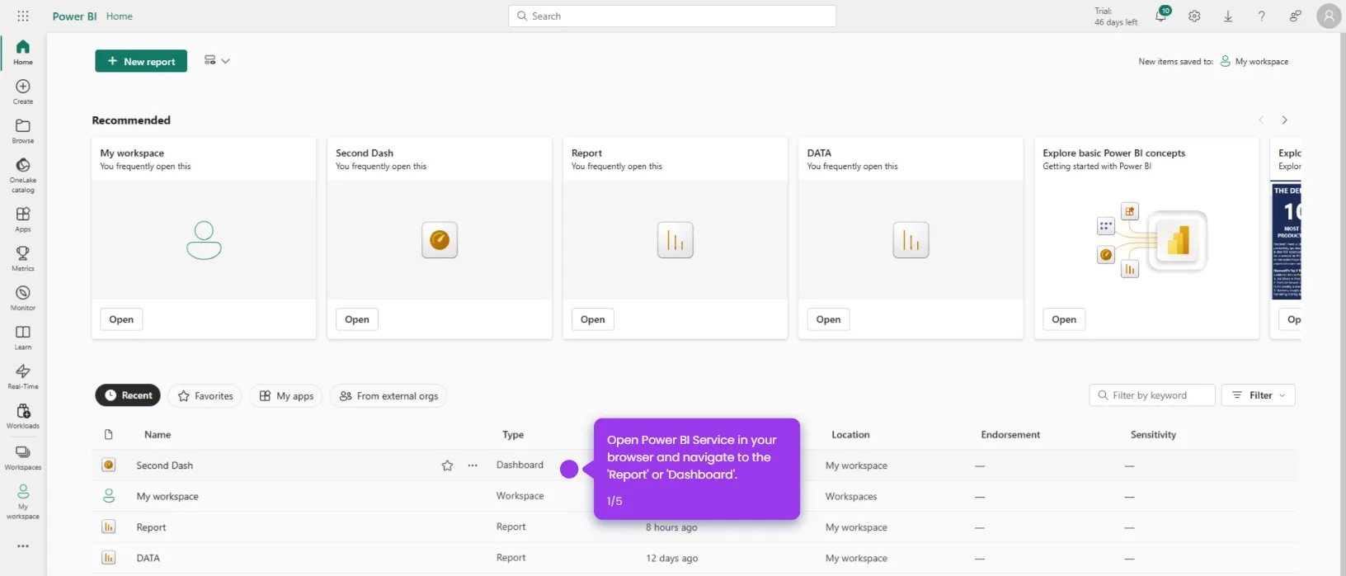Open the notifications bell
The image size is (1346, 576).
(1161, 16)
